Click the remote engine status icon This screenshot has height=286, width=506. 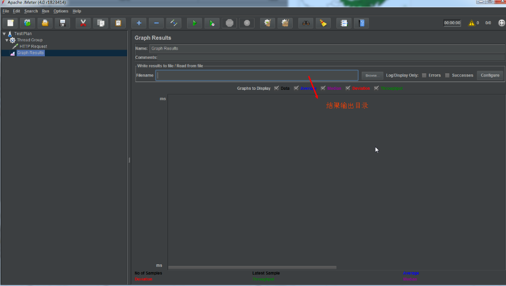501,23
